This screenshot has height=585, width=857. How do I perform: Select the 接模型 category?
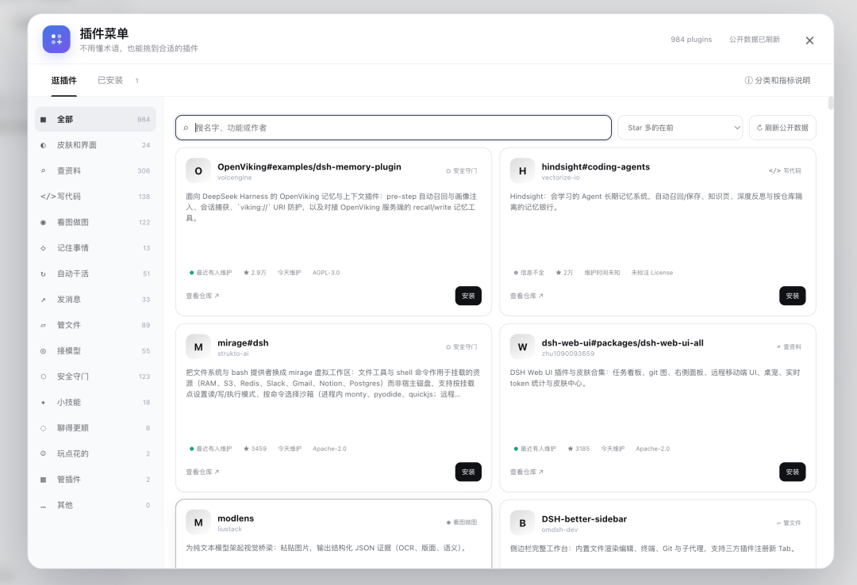coord(95,350)
